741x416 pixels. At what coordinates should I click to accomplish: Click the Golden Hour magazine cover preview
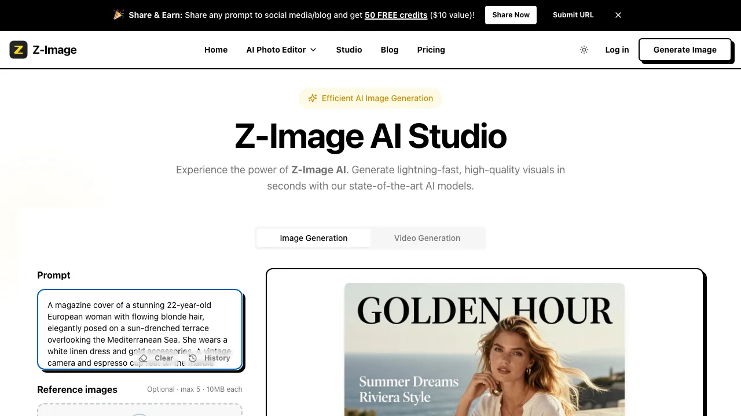[485, 347]
